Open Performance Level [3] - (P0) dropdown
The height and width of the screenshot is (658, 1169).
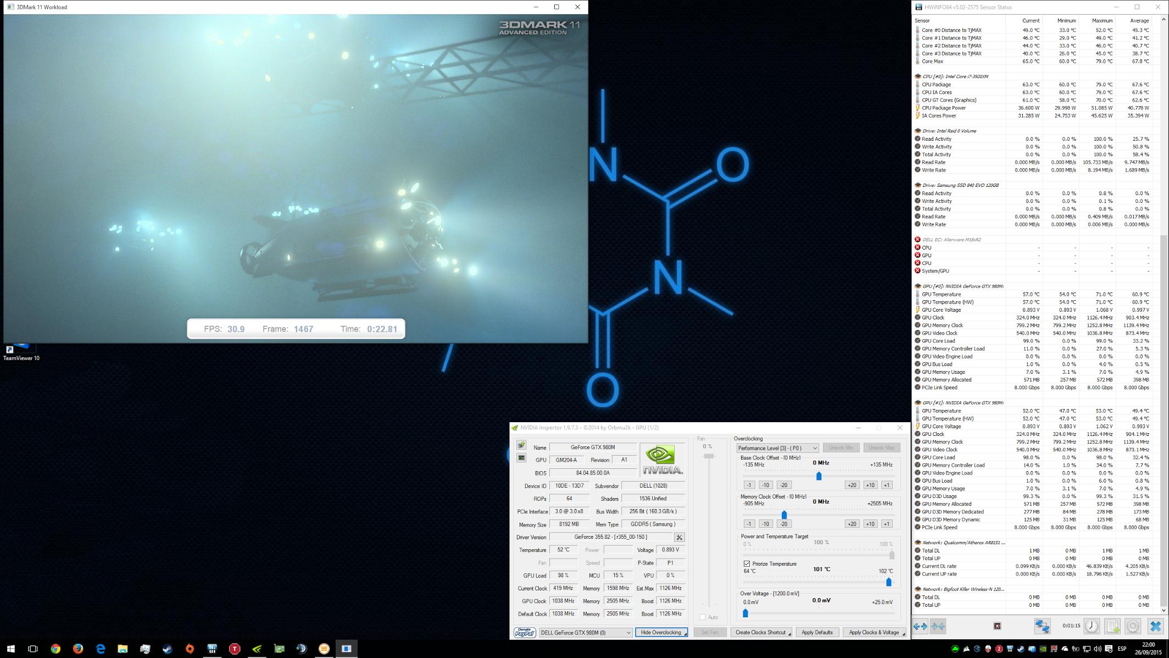click(777, 448)
